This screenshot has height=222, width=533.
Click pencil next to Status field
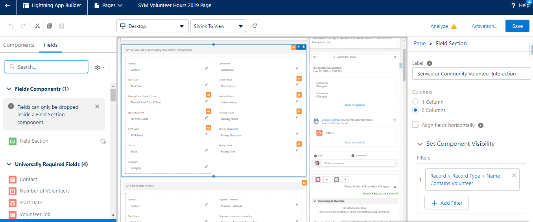coord(206,150)
